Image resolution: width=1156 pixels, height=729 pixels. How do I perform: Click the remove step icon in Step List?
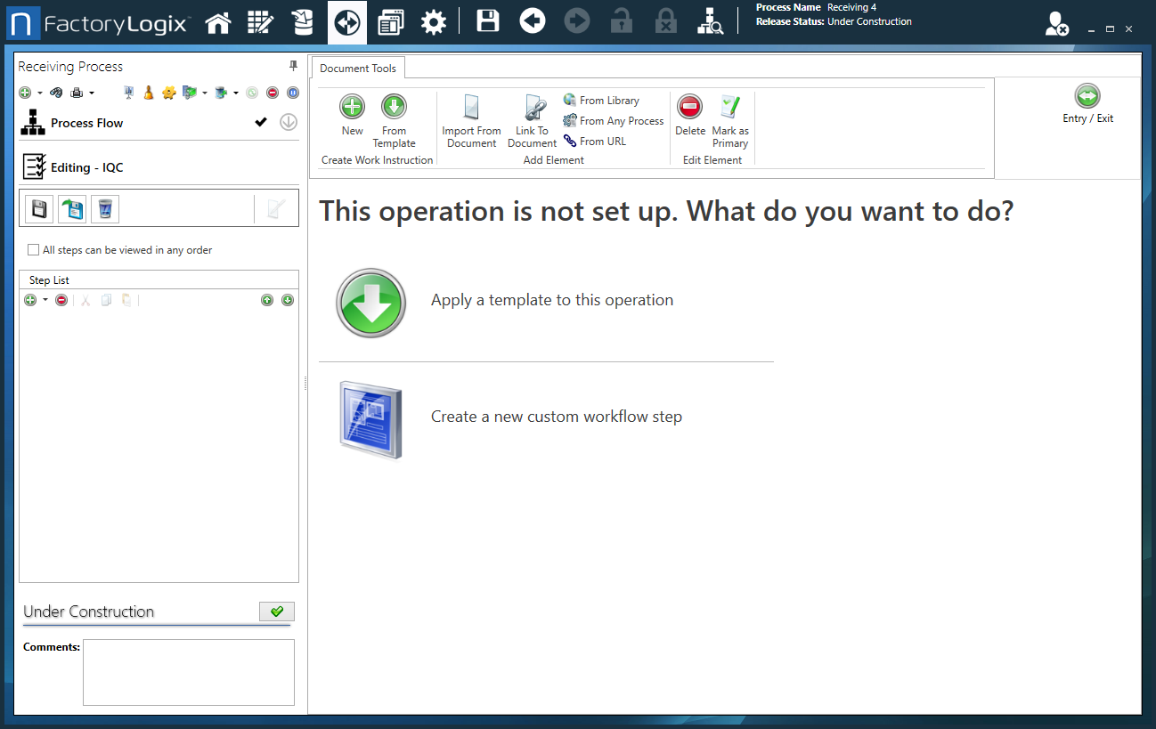pyautogui.click(x=60, y=300)
